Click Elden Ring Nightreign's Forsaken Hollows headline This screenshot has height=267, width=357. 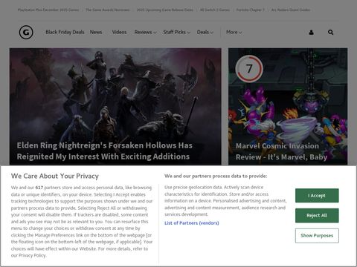tap(104, 151)
